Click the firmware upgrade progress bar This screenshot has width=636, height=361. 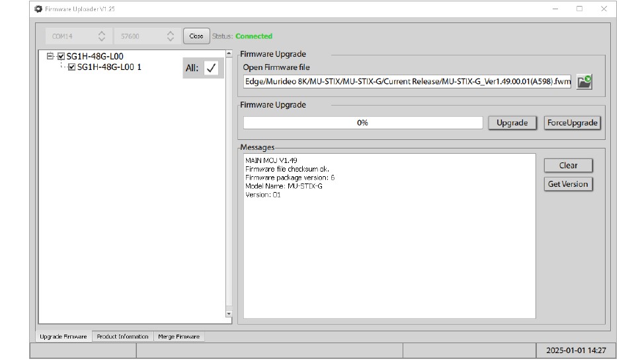pyautogui.click(x=362, y=123)
